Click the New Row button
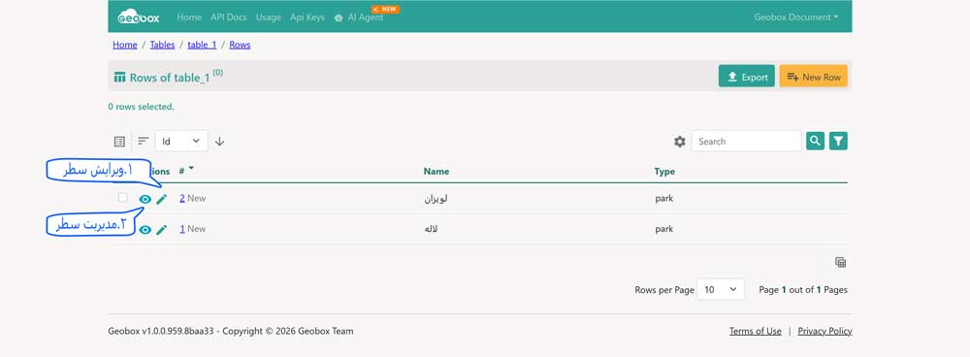This screenshot has width=970, height=357. (x=814, y=77)
